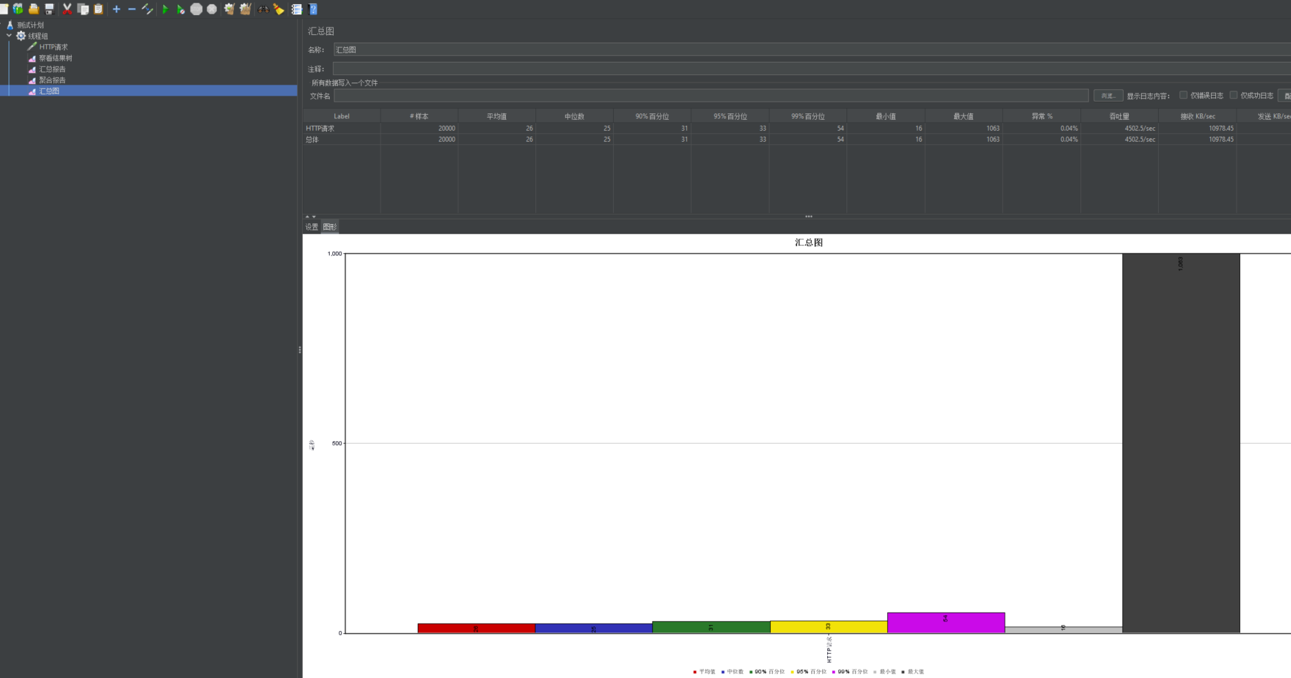The height and width of the screenshot is (678, 1291).
Task: Sort by the 平均值 column header
Action: [x=497, y=116]
